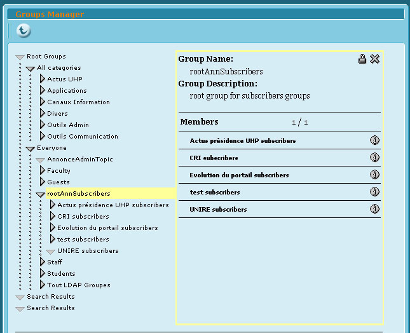Select the Students group in tree
This screenshot has width=410, height=333.
61,274
